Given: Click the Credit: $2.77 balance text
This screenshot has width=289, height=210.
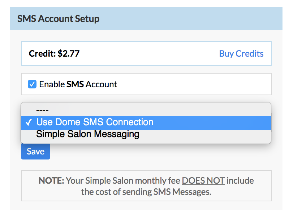Looking at the screenshot, I should (54, 53).
